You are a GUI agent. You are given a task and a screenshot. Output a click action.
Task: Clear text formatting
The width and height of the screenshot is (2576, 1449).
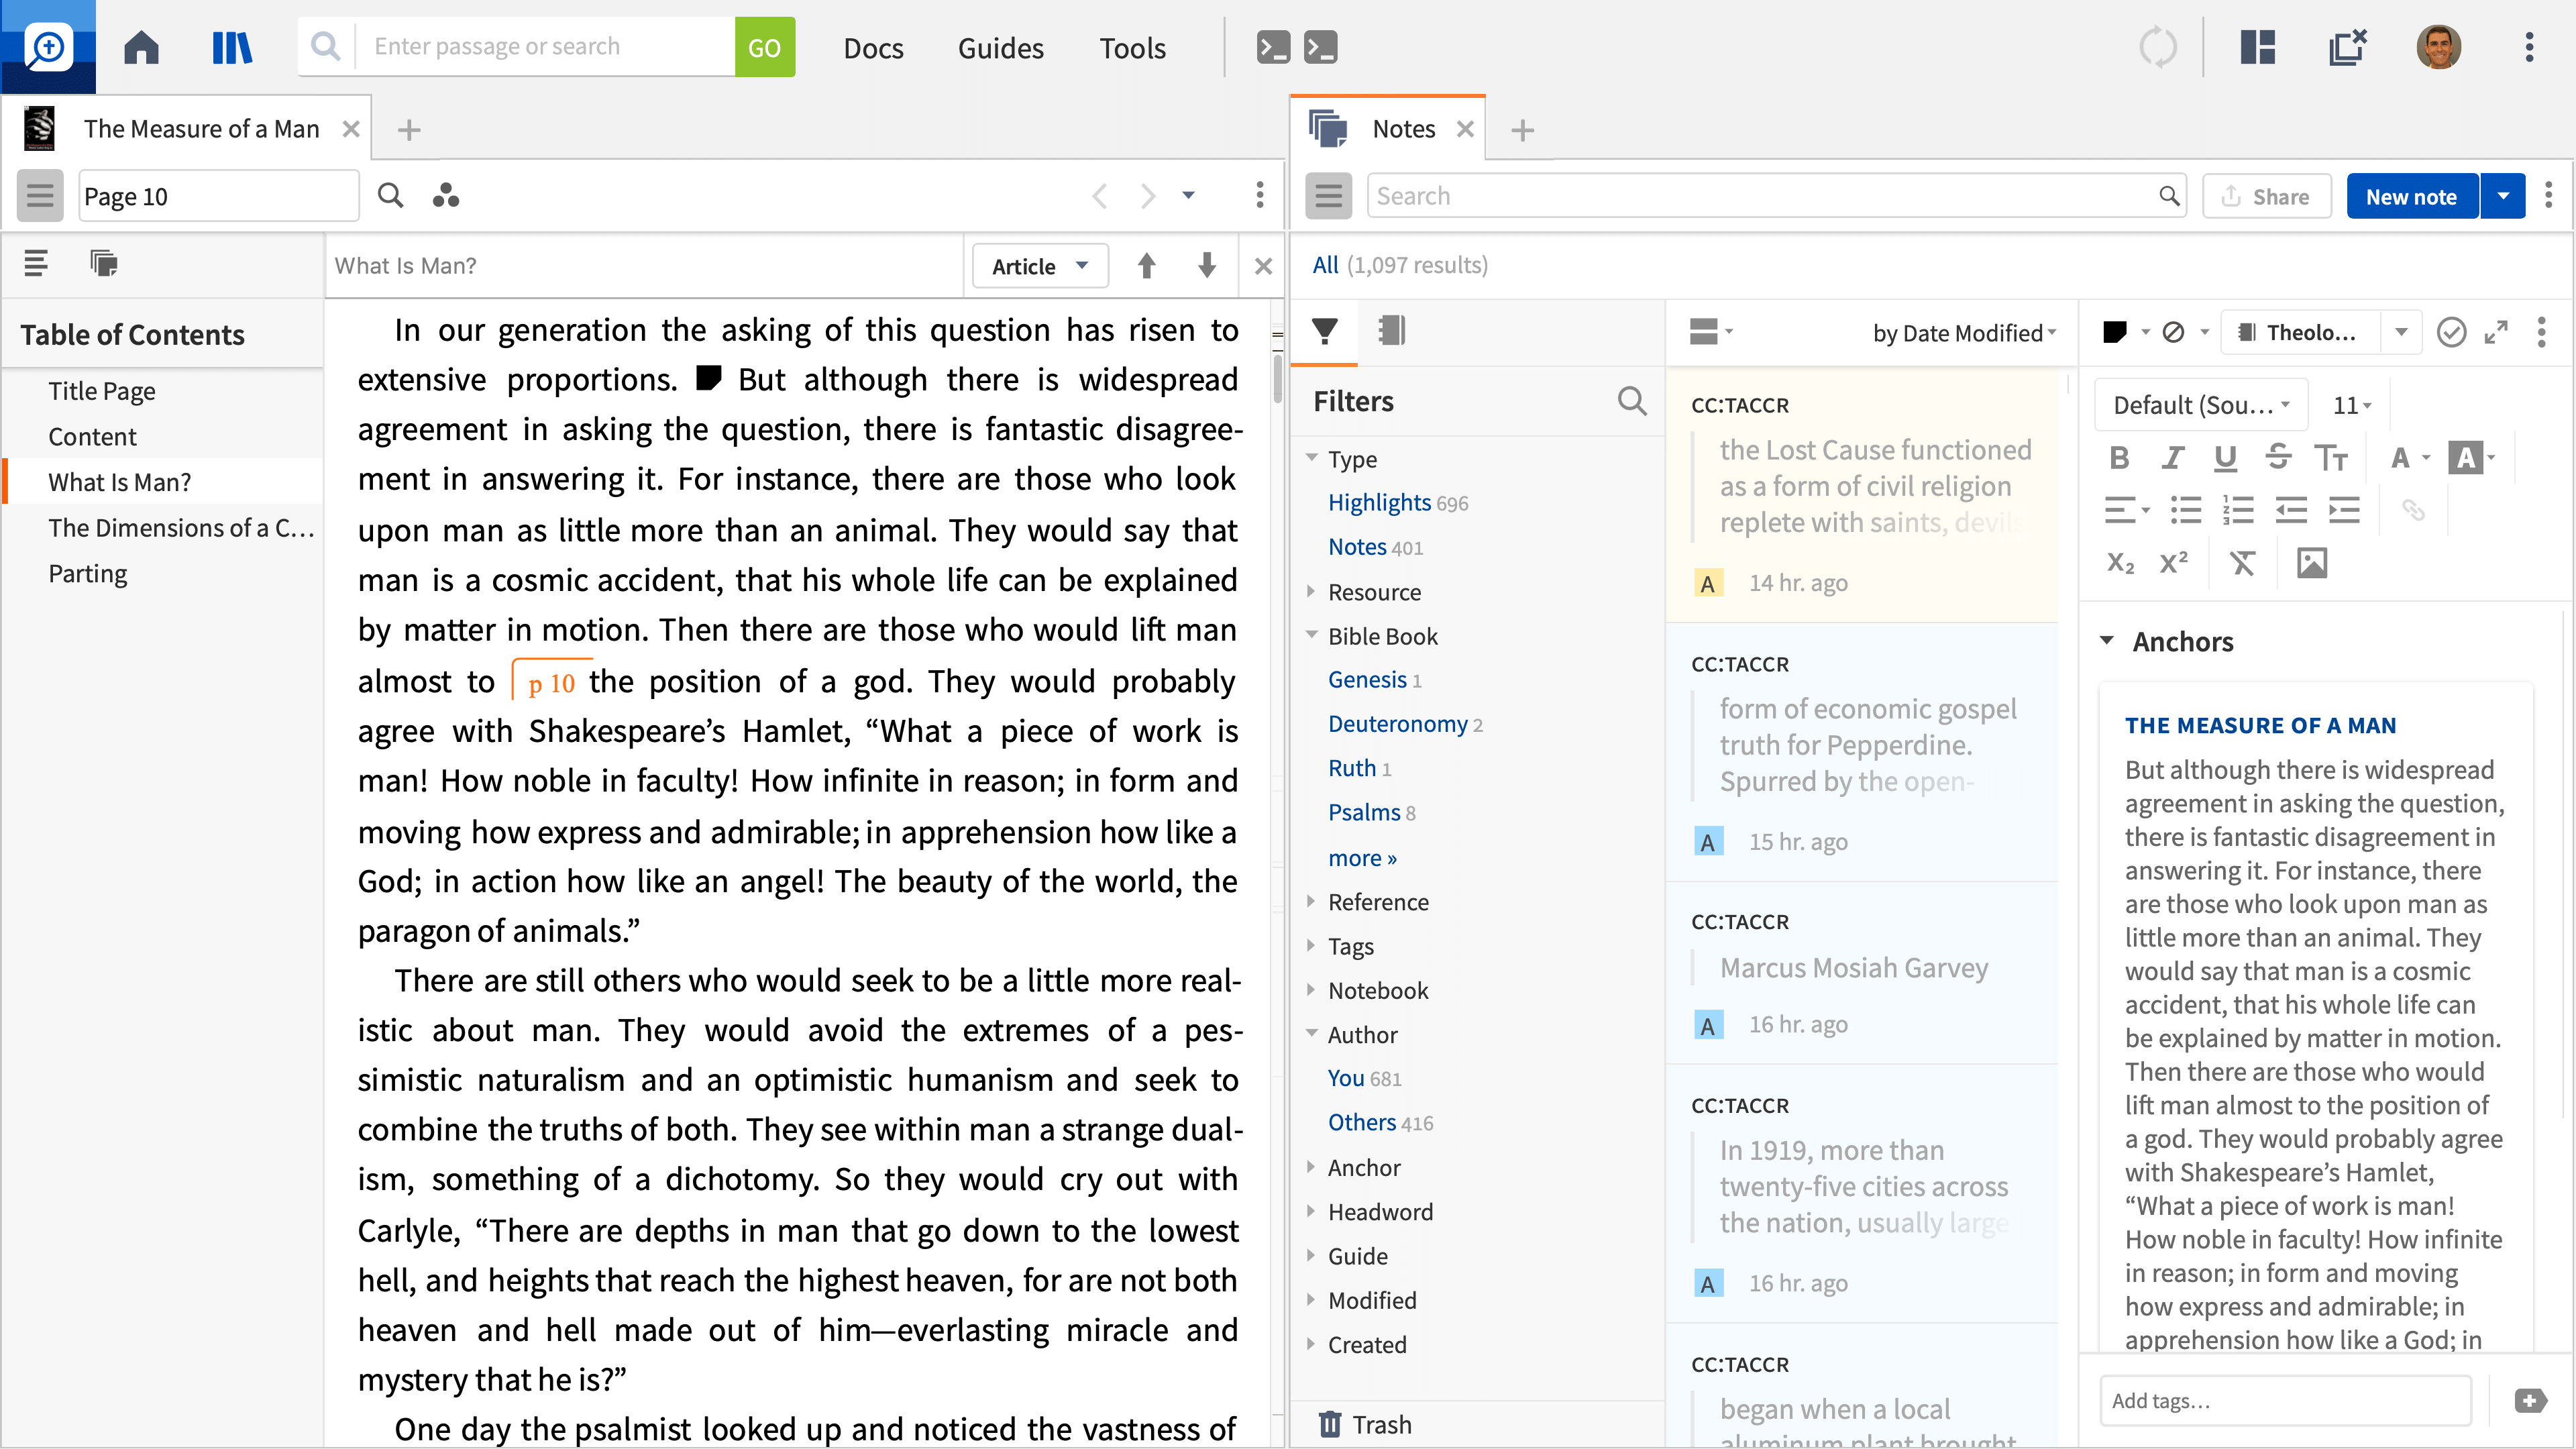click(2242, 563)
